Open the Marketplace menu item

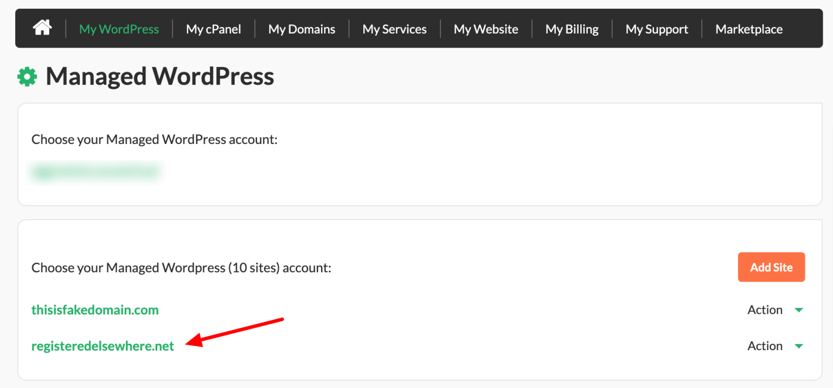[749, 29]
